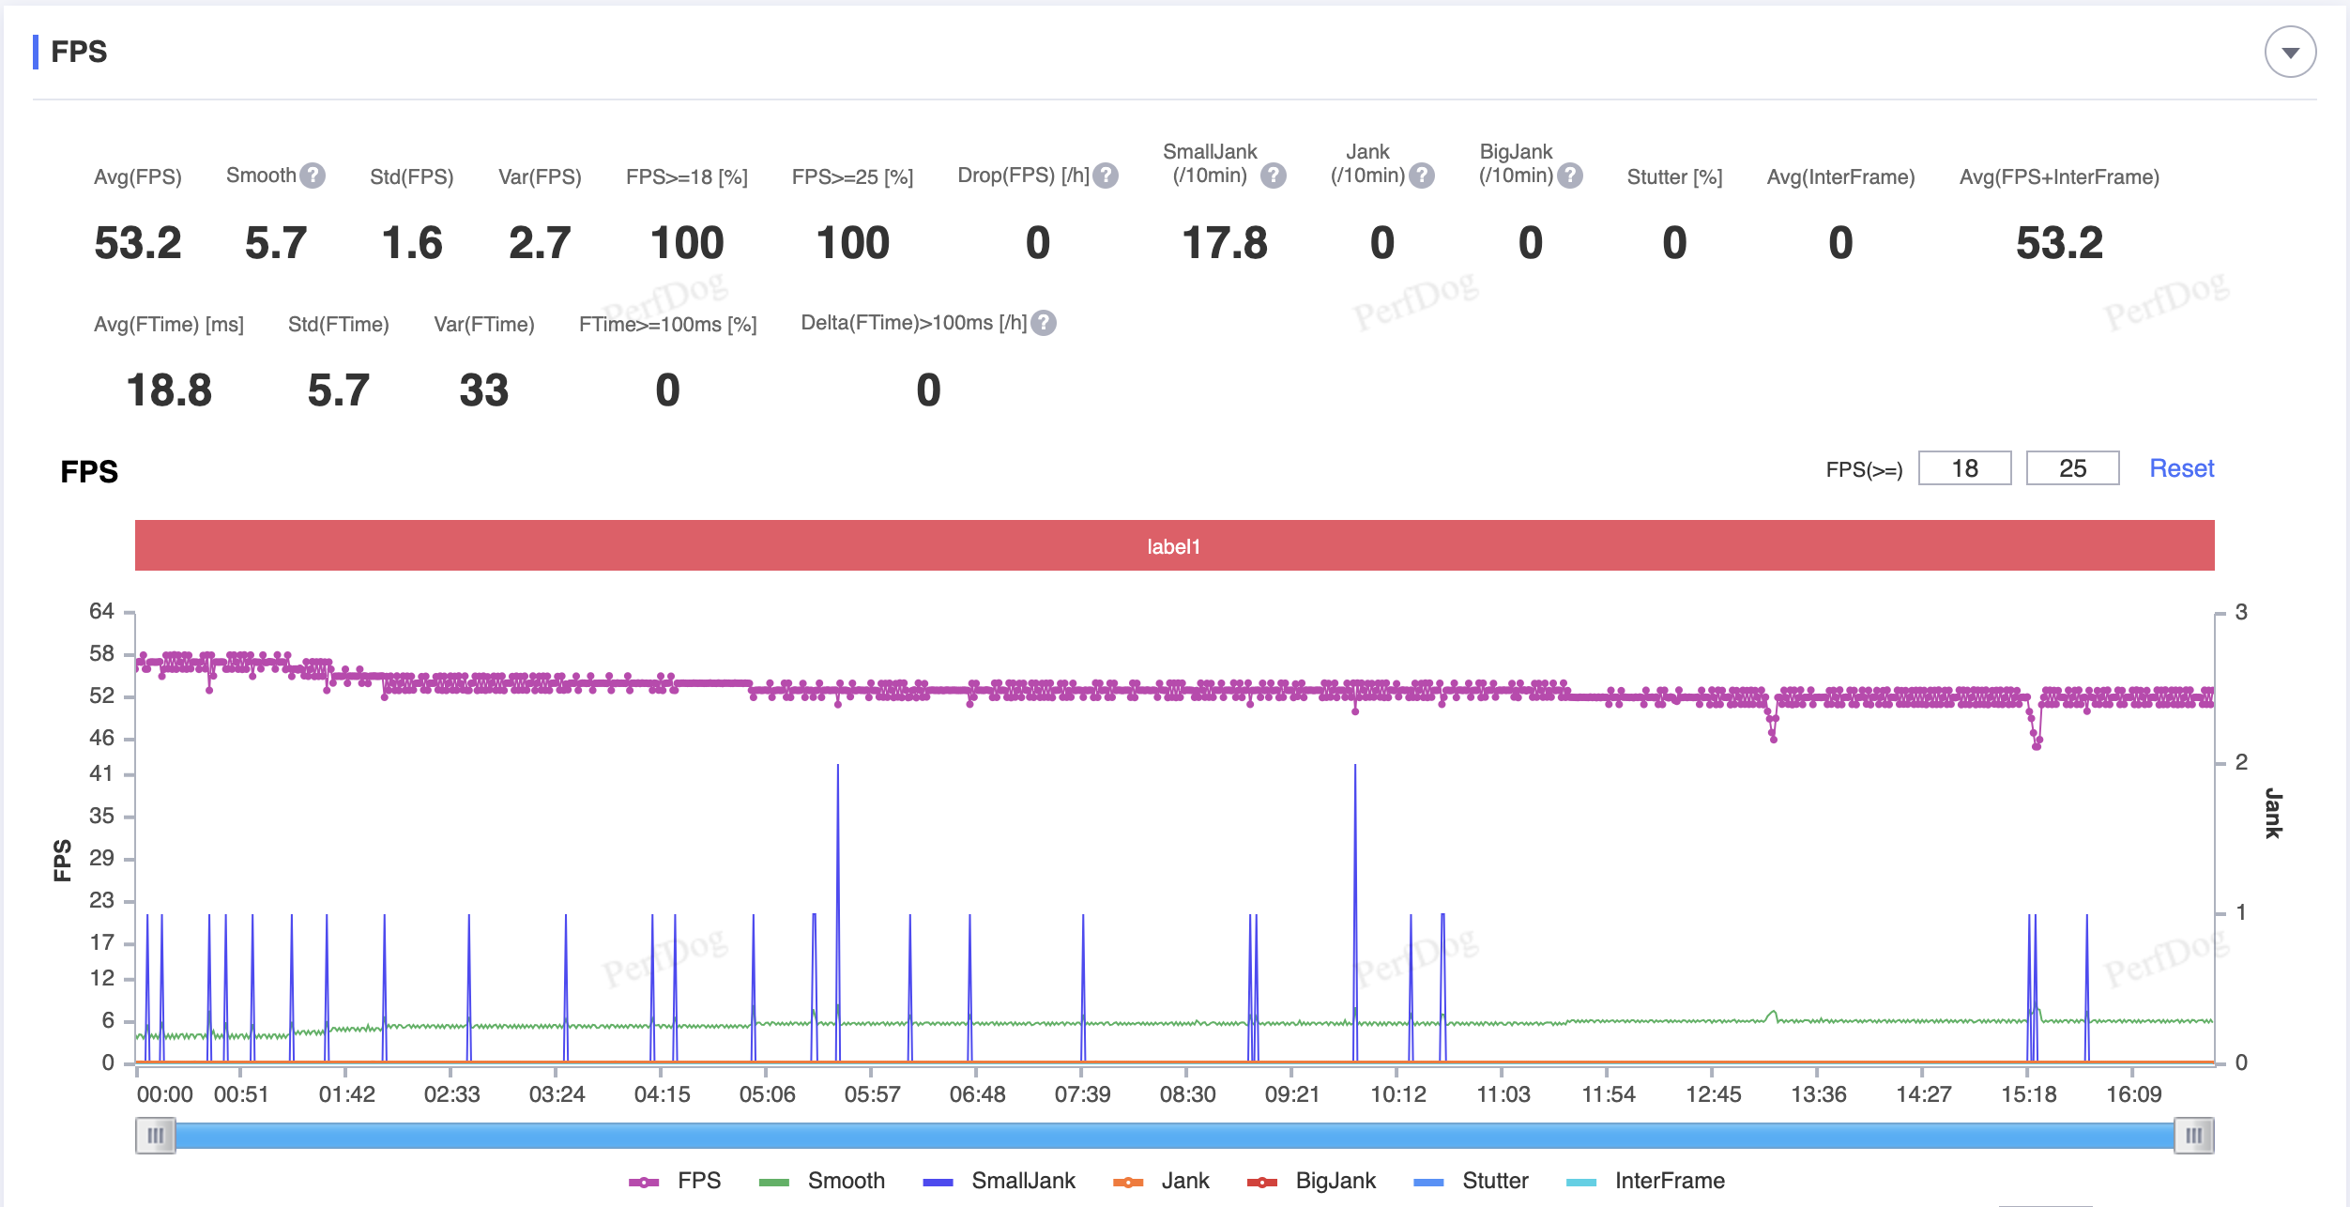
Task: Click the FPS threshold field showing 18
Action: pyautogui.click(x=1964, y=468)
